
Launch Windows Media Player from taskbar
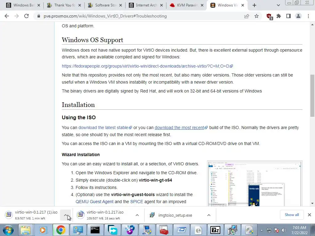tap(43, 230)
